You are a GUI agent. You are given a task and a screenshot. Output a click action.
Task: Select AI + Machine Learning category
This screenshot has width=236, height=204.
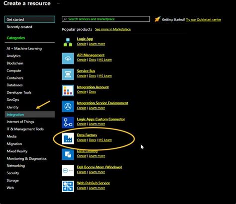[x=24, y=49]
